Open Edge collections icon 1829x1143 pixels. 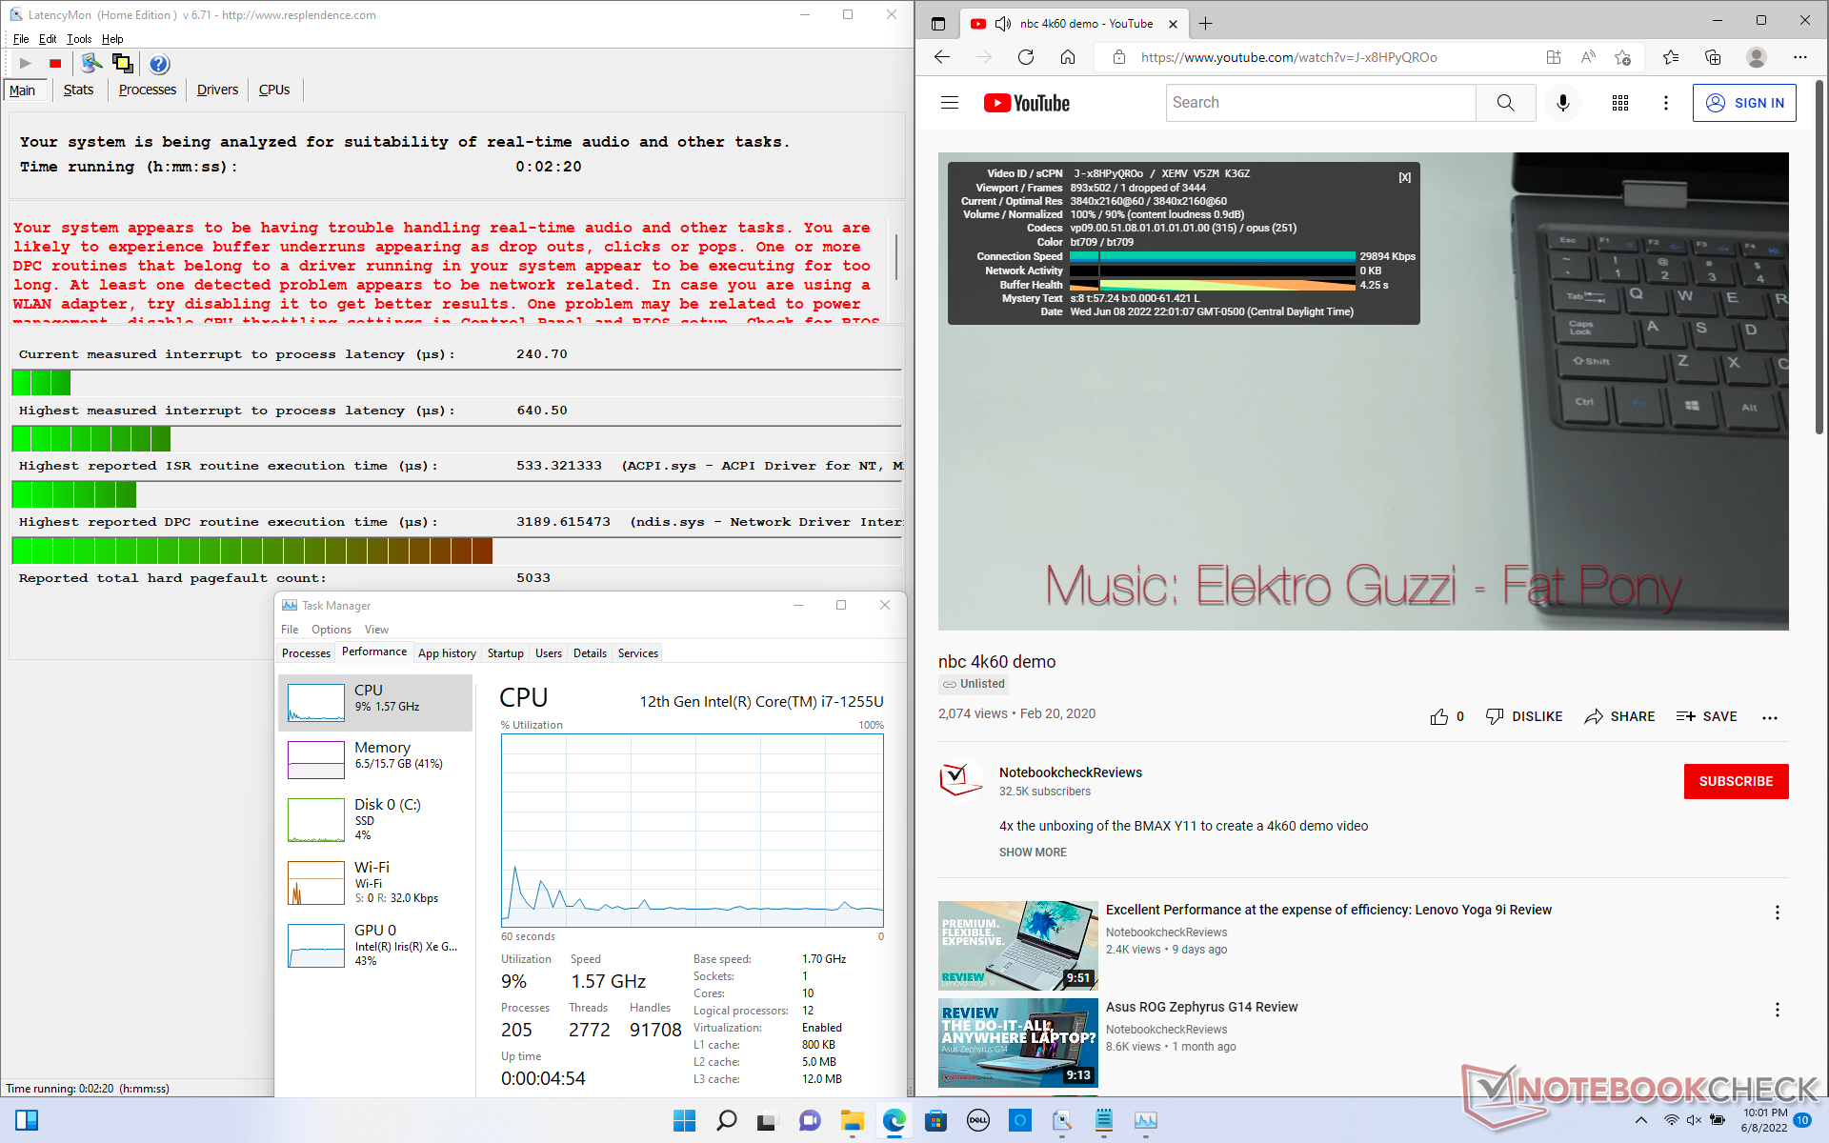(x=1713, y=57)
